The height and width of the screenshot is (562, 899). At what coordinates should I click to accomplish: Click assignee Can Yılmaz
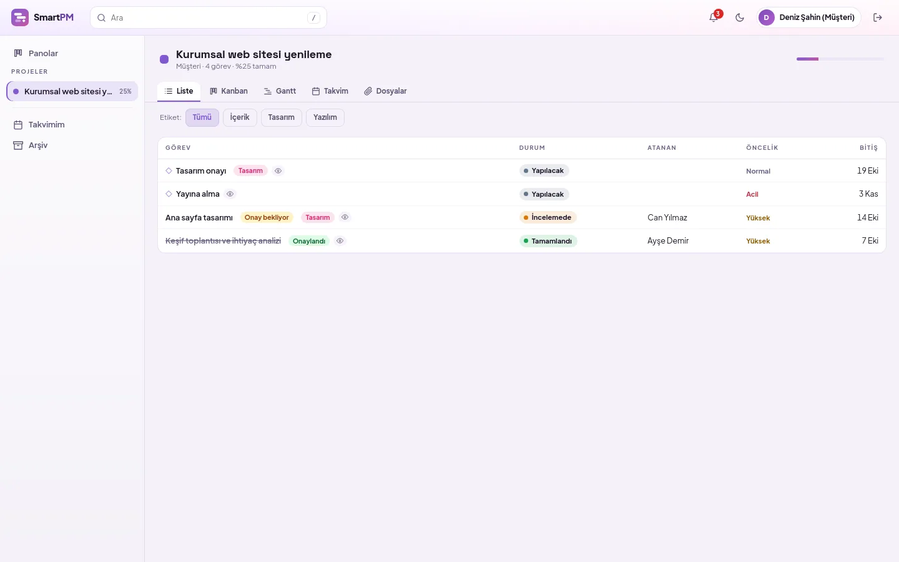667,217
